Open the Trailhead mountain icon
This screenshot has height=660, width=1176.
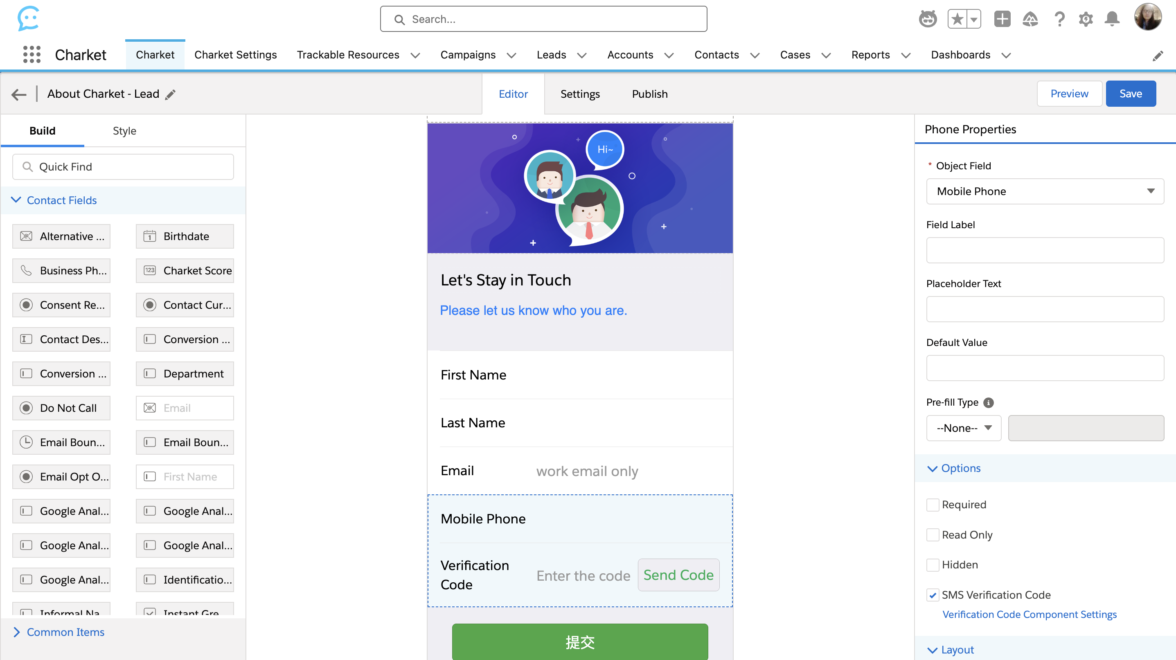pos(1030,19)
